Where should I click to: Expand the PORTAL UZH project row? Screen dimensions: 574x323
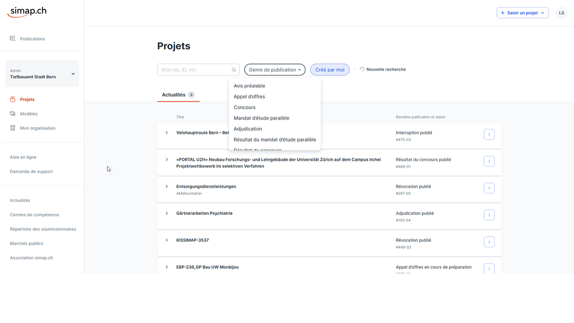167,160
